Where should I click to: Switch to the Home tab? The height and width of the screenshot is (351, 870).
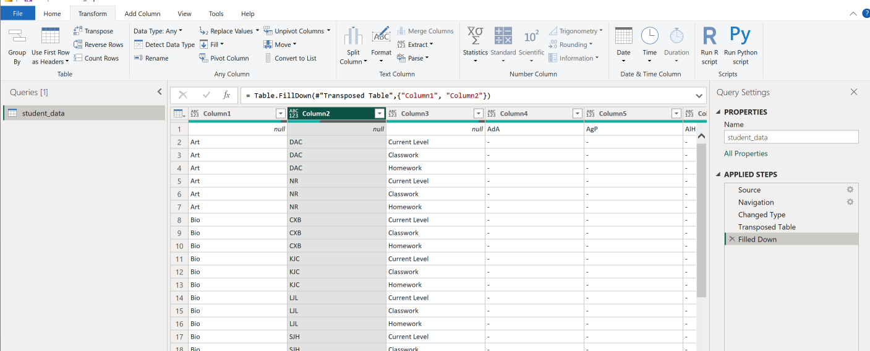52,14
